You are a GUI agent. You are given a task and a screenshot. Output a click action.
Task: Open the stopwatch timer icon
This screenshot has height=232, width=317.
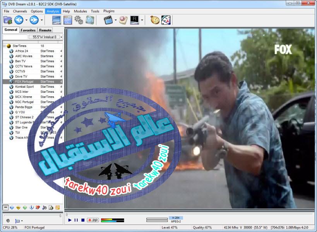(x=155, y=20)
